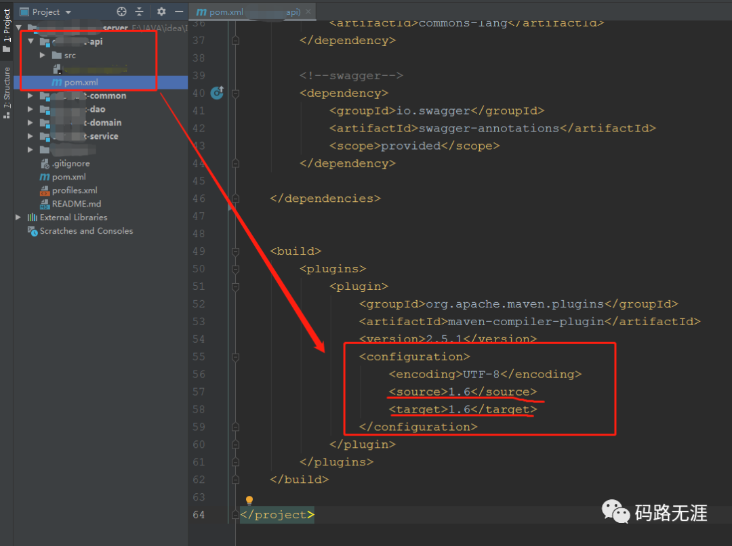Collapse the root server project node
The image size is (732, 546).
click(x=19, y=28)
